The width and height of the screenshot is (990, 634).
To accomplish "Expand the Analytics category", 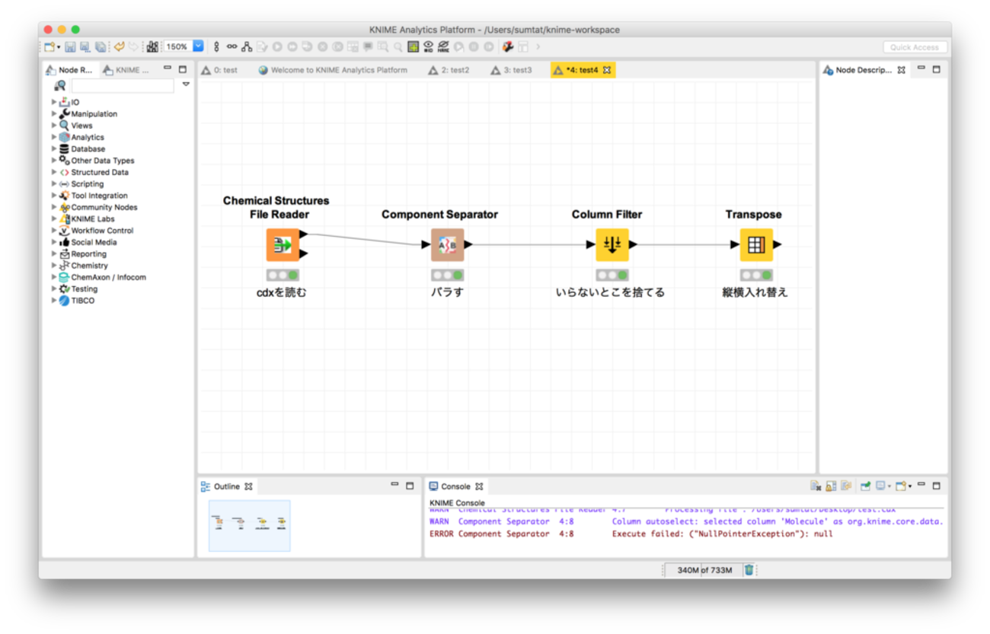I will coord(54,137).
